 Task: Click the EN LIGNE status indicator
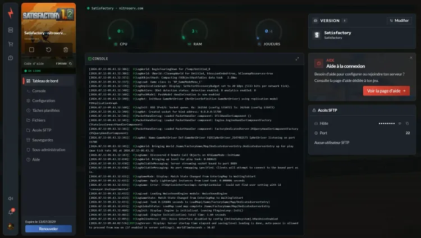(33, 71)
